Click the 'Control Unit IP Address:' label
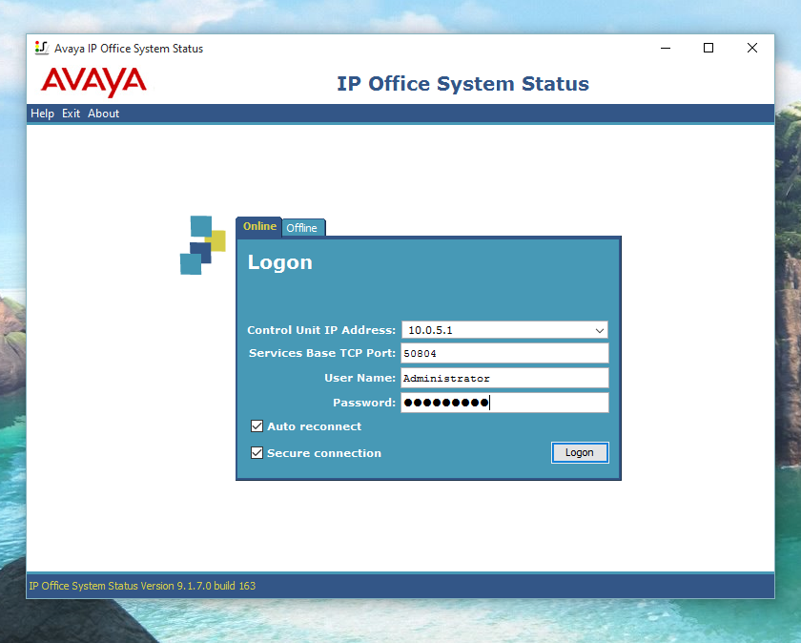This screenshot has height=643, width=801. [x=321, y=330]
